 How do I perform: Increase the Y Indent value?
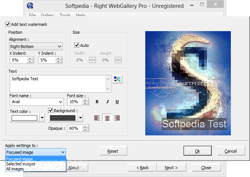coord(58,58)
